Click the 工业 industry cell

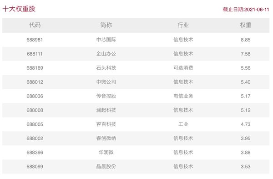coord(183,124)
